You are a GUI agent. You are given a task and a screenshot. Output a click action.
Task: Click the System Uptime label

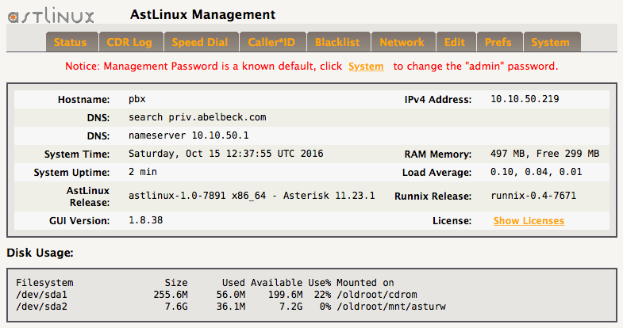[x=72, y=173]
